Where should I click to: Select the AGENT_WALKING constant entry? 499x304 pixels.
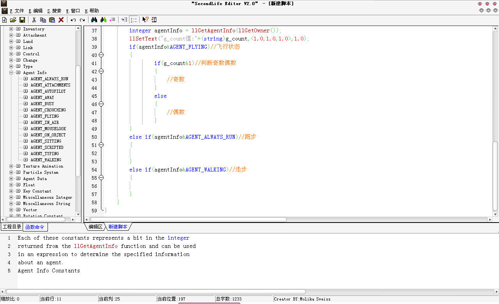[x=46, y=160]
